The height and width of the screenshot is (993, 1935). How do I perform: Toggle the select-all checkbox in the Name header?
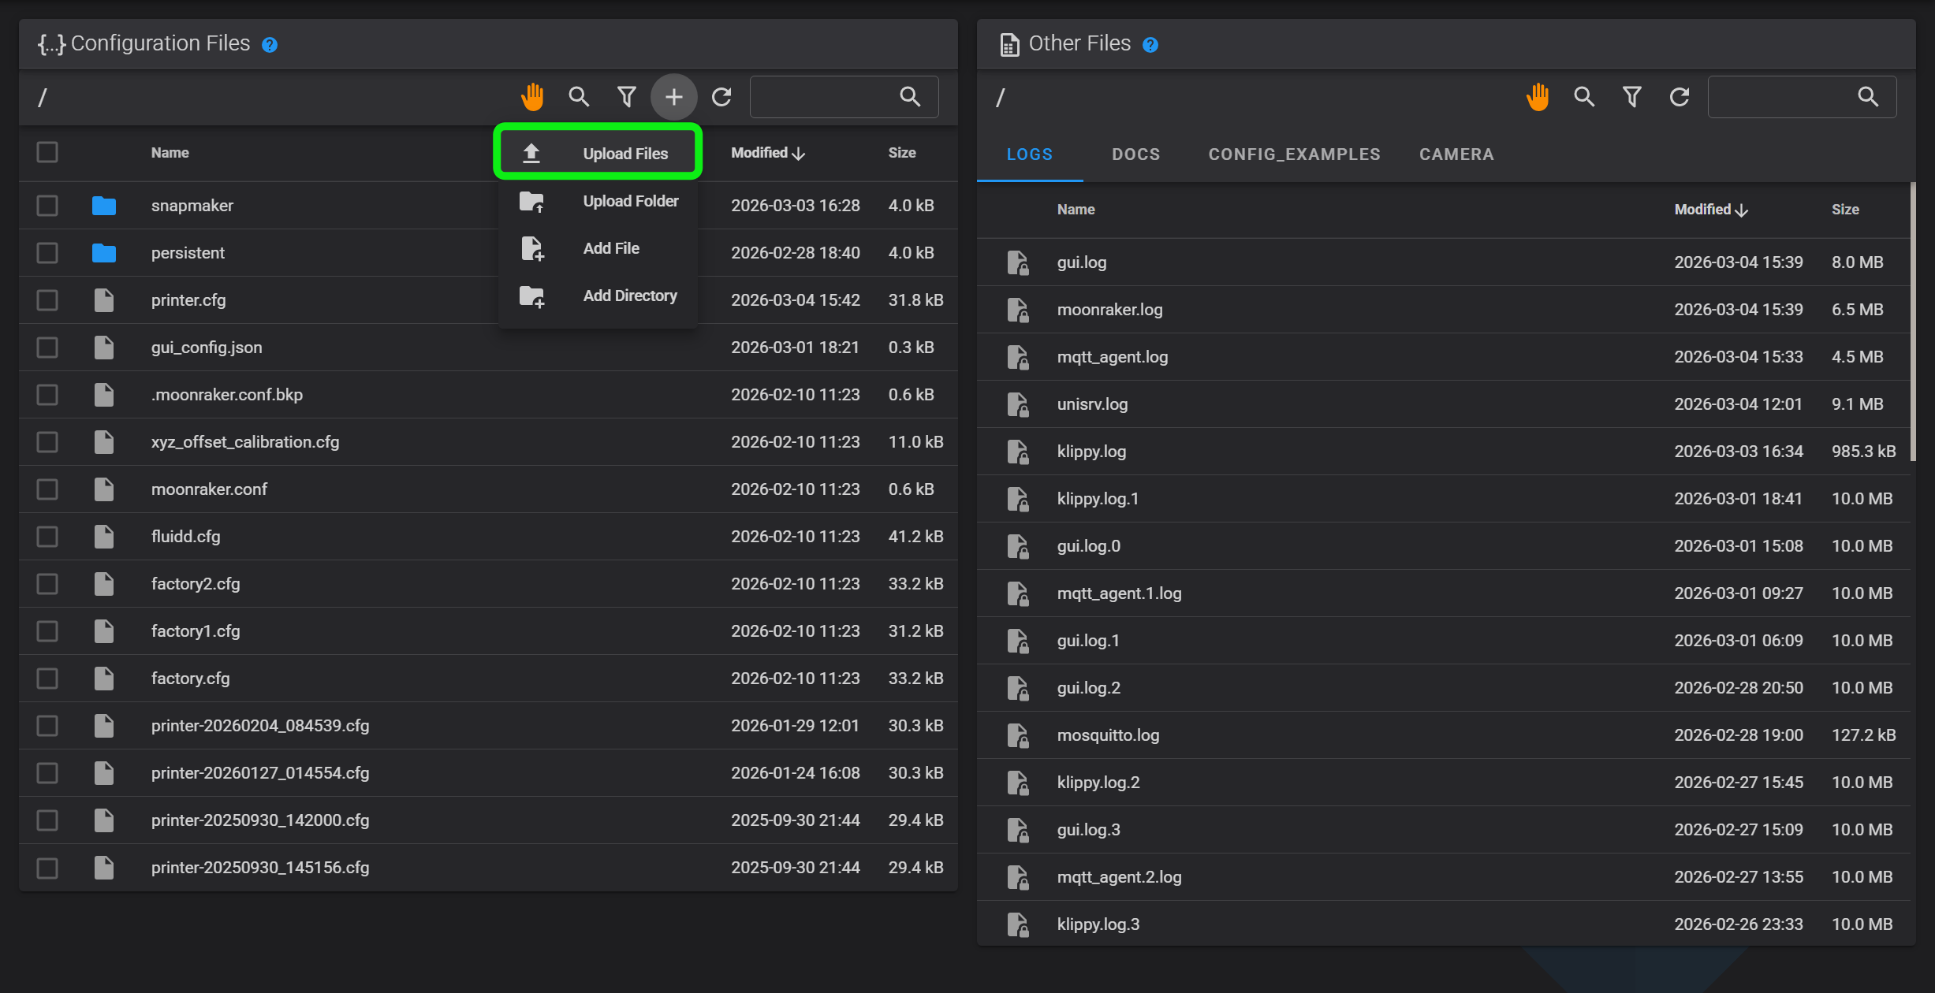47,152
